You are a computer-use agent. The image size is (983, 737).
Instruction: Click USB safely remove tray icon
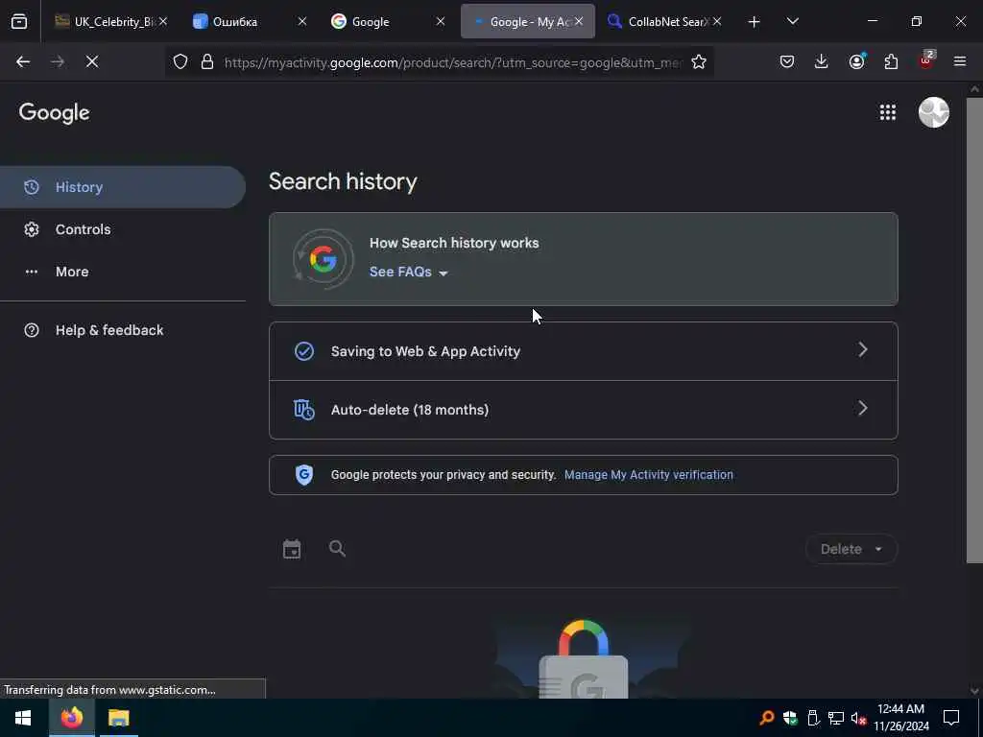tap(813, 718)
